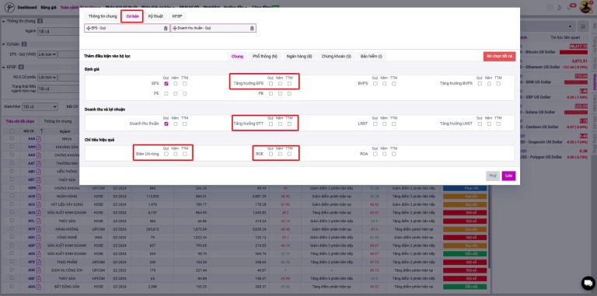This screenshot has height=296, width=597.
Task: Open the EPS - Quý 'Lớn hơn' operator dropdown
Action: coord(47,54)
